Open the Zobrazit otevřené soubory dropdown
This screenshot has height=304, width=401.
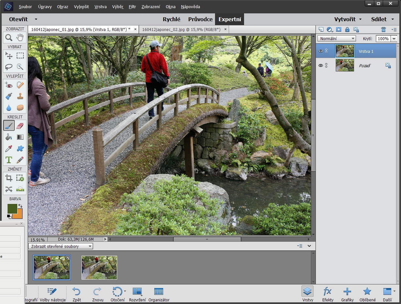coord(61,247)
